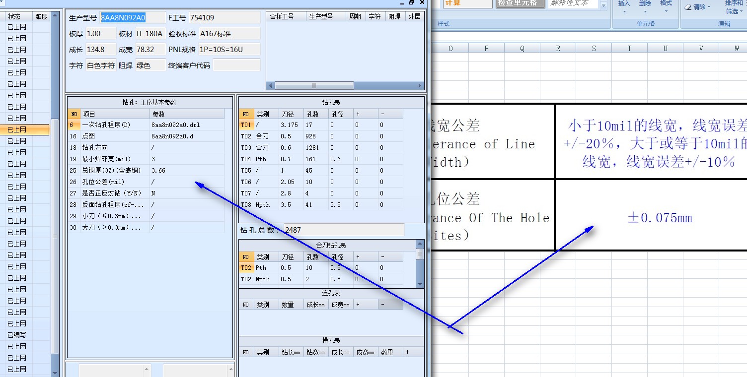Click the line width tolerance description cell
This screenshot has width=747, height=377.
[651, 142]
